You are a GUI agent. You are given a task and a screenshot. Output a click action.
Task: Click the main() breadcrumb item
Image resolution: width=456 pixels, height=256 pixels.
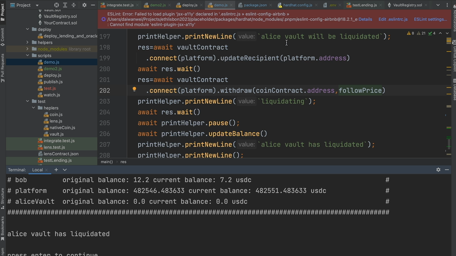click(x=107, y=162)
